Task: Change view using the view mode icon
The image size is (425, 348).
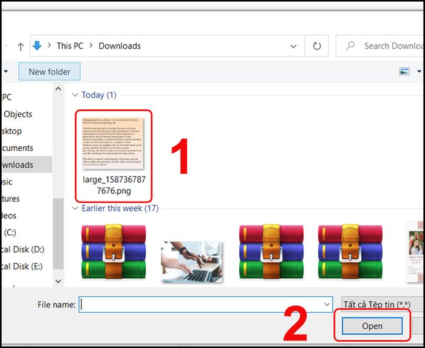Action: coord(404,72)
